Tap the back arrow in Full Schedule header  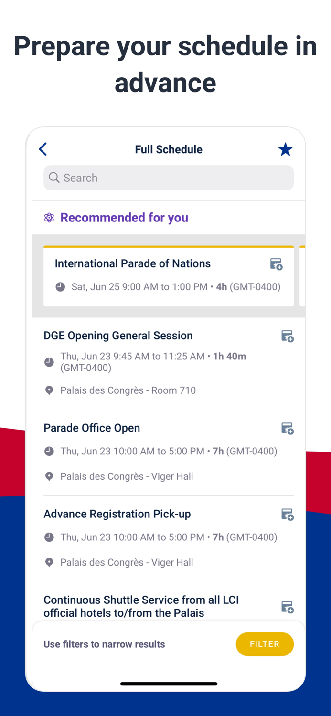coord(43,149)
